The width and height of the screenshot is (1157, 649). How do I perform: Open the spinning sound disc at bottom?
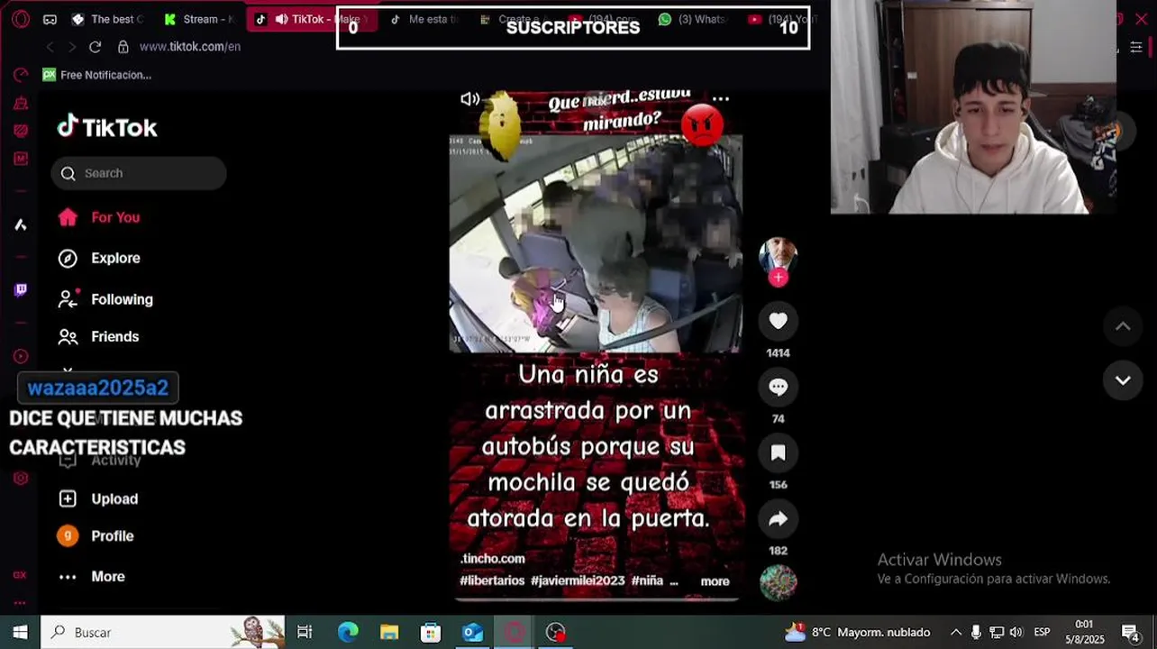click(x=779, y=582)
